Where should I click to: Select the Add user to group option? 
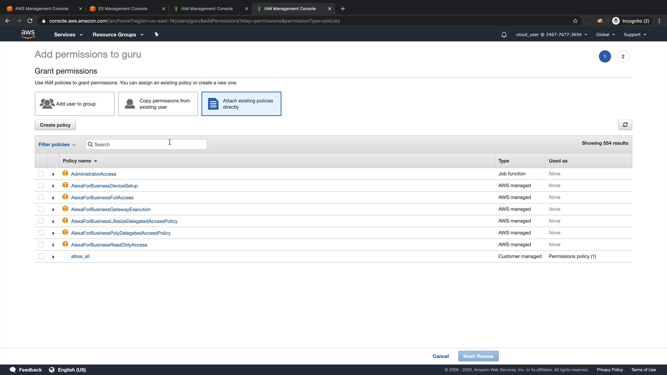[74, 104]
